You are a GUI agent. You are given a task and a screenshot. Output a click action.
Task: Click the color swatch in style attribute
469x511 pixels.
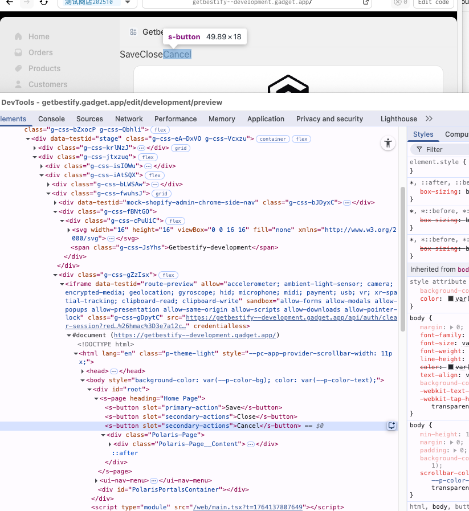[x=450, y=299]
